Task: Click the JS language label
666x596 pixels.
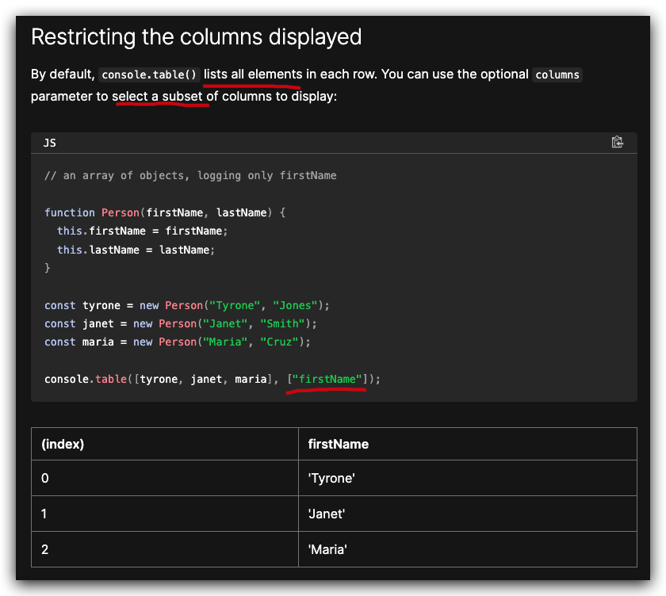Action: (x=50, y=143)
